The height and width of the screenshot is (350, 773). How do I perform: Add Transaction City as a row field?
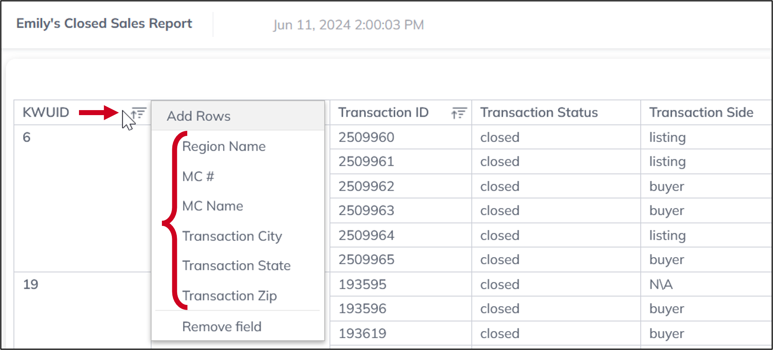tap(232, 236)
